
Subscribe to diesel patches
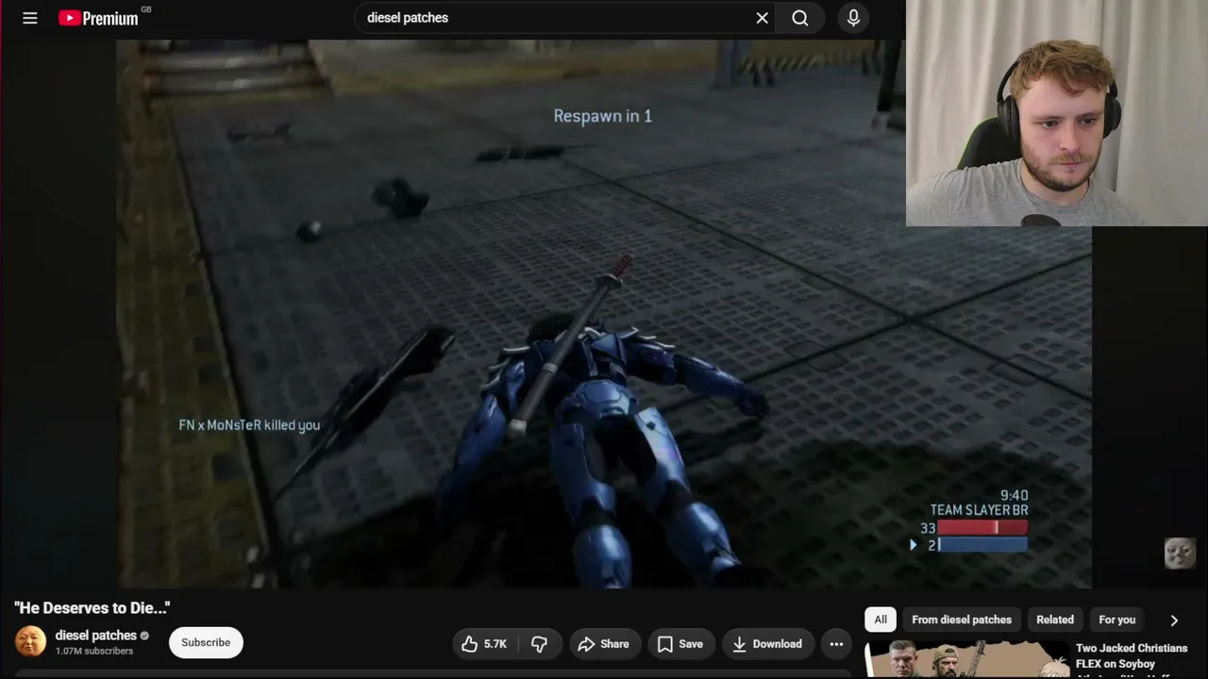point(206,643)
